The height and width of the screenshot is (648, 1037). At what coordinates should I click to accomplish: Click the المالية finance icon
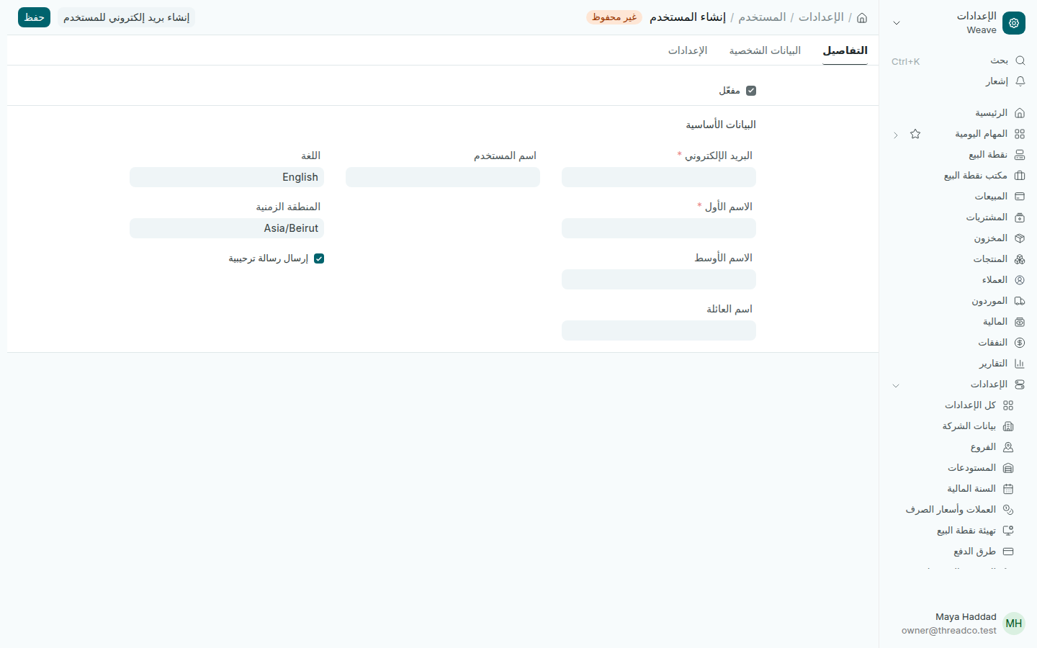(1020, 322)
